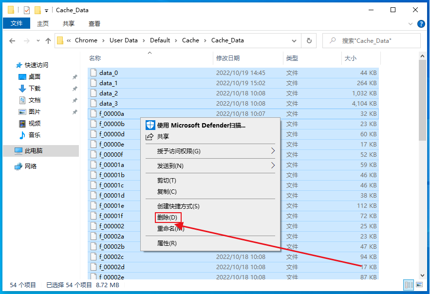Click the pin icon beside 桌面
430x294 pixels.
(x=75, y=77)
